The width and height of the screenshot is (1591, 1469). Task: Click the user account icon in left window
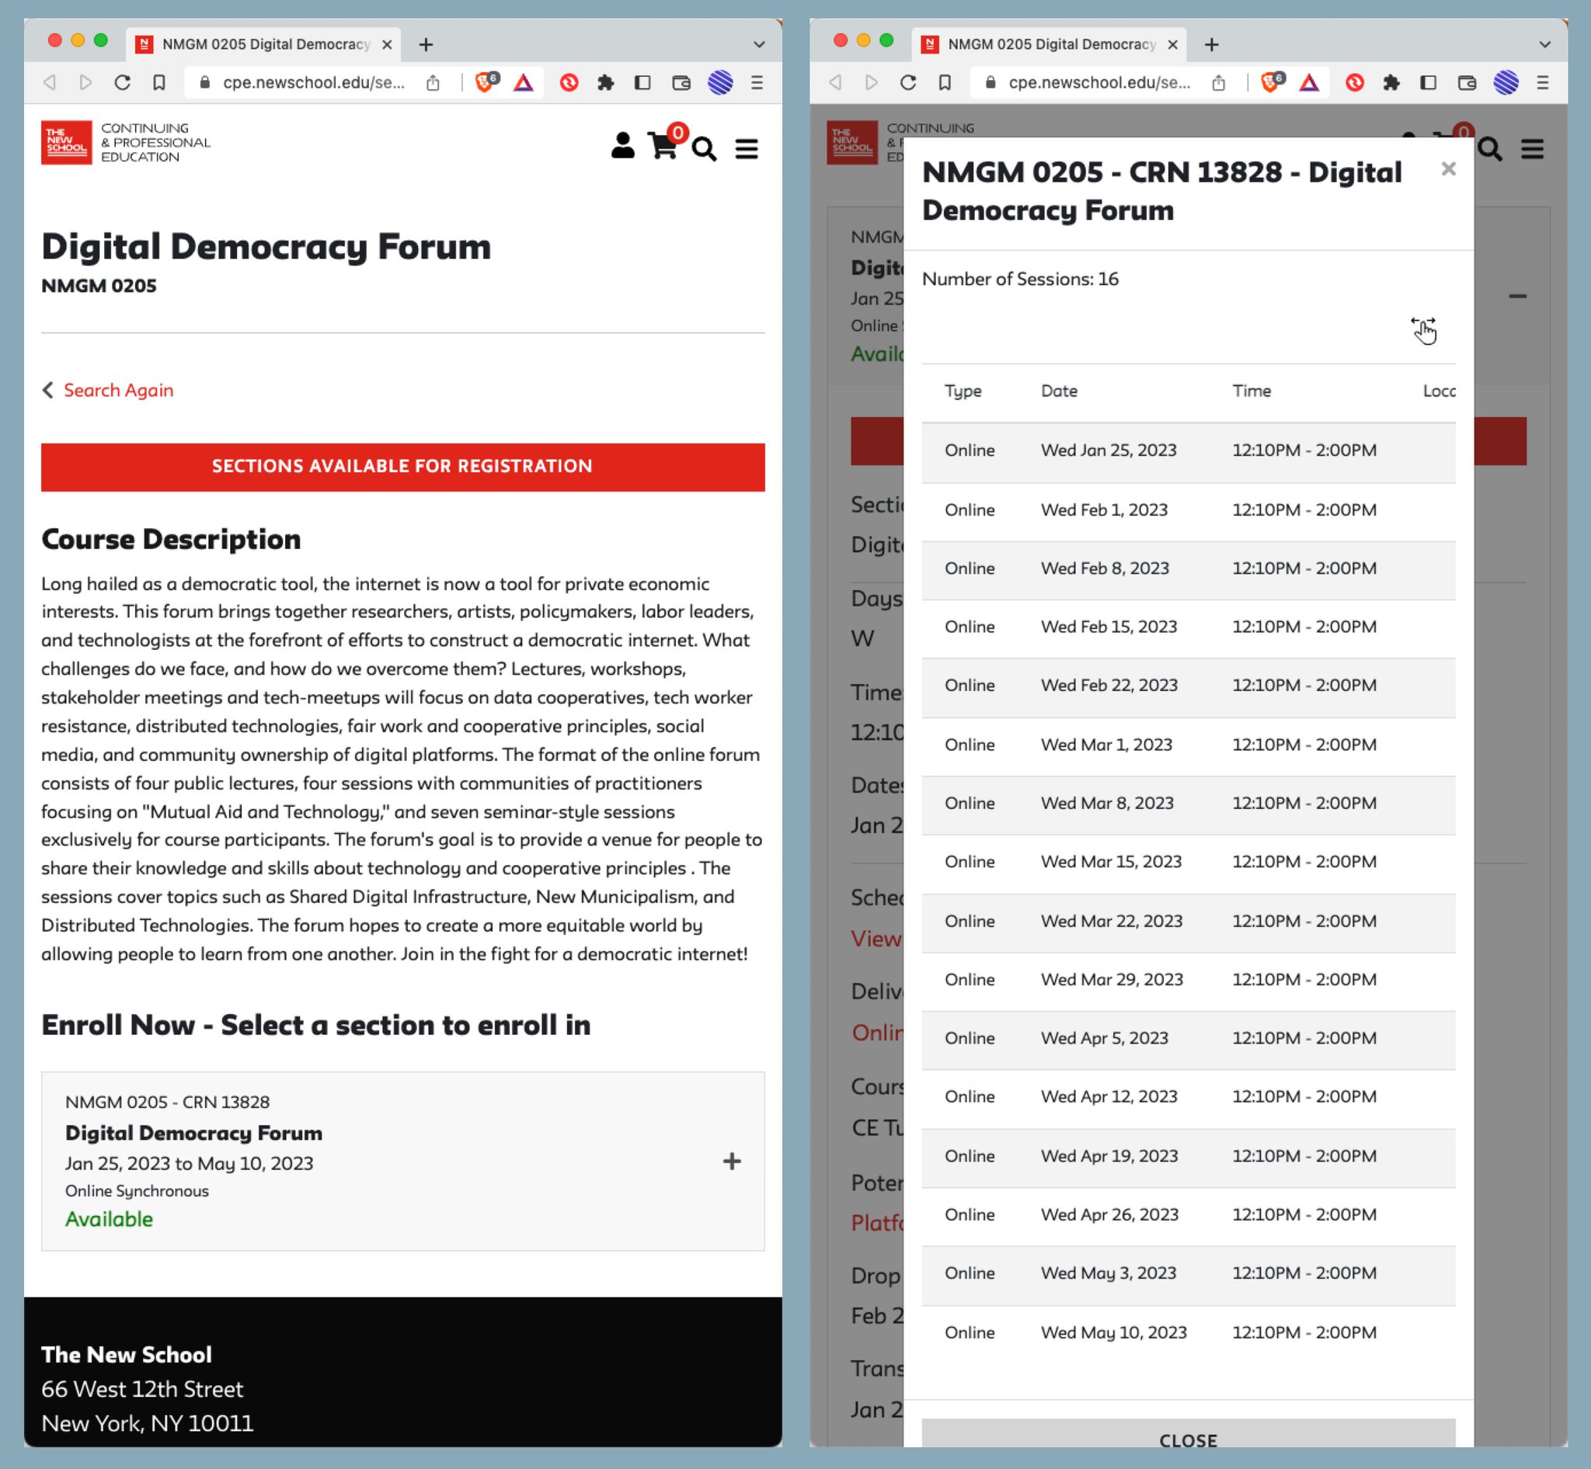(622, 146)
